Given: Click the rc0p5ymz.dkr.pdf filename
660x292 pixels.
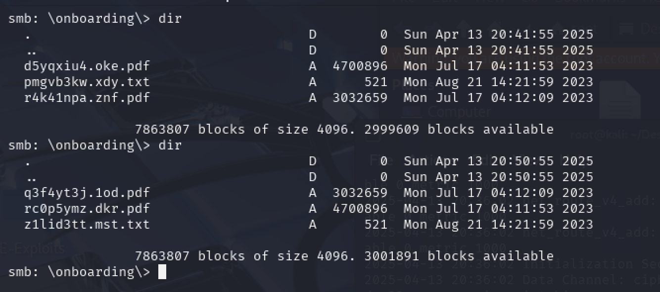Looking at the screenshot, I should point(87,208).
